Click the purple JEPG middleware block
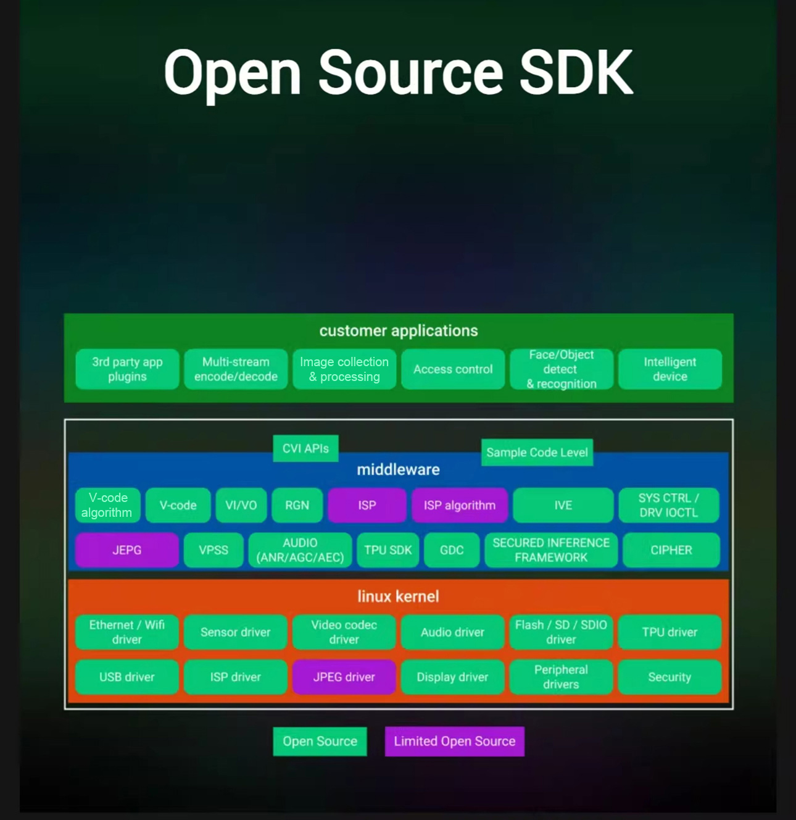This screenshot has height=820, width=796. point(127,550)
